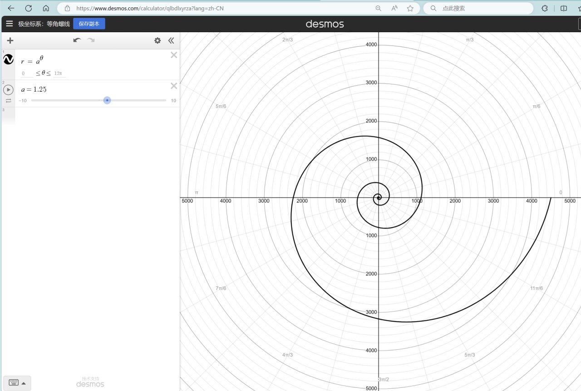This screenshot has width=581, height=391.
Task: Delete the r = a^θ expression
Action: pos(173,55)
